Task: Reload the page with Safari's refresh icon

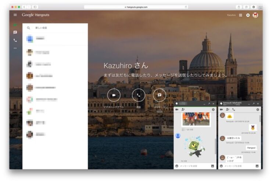Action: [x=186, y=7]
